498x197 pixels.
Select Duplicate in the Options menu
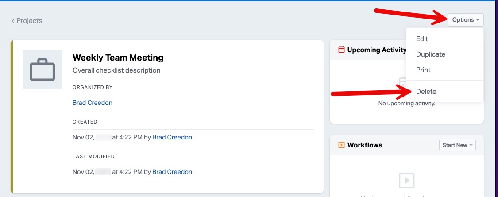tap(430, 54)
